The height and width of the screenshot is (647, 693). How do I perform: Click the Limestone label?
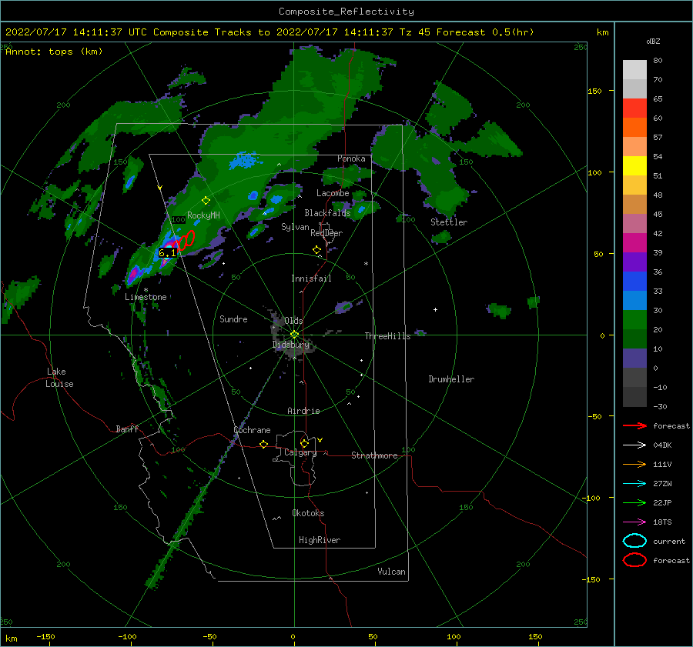click(x=146, y=297)
